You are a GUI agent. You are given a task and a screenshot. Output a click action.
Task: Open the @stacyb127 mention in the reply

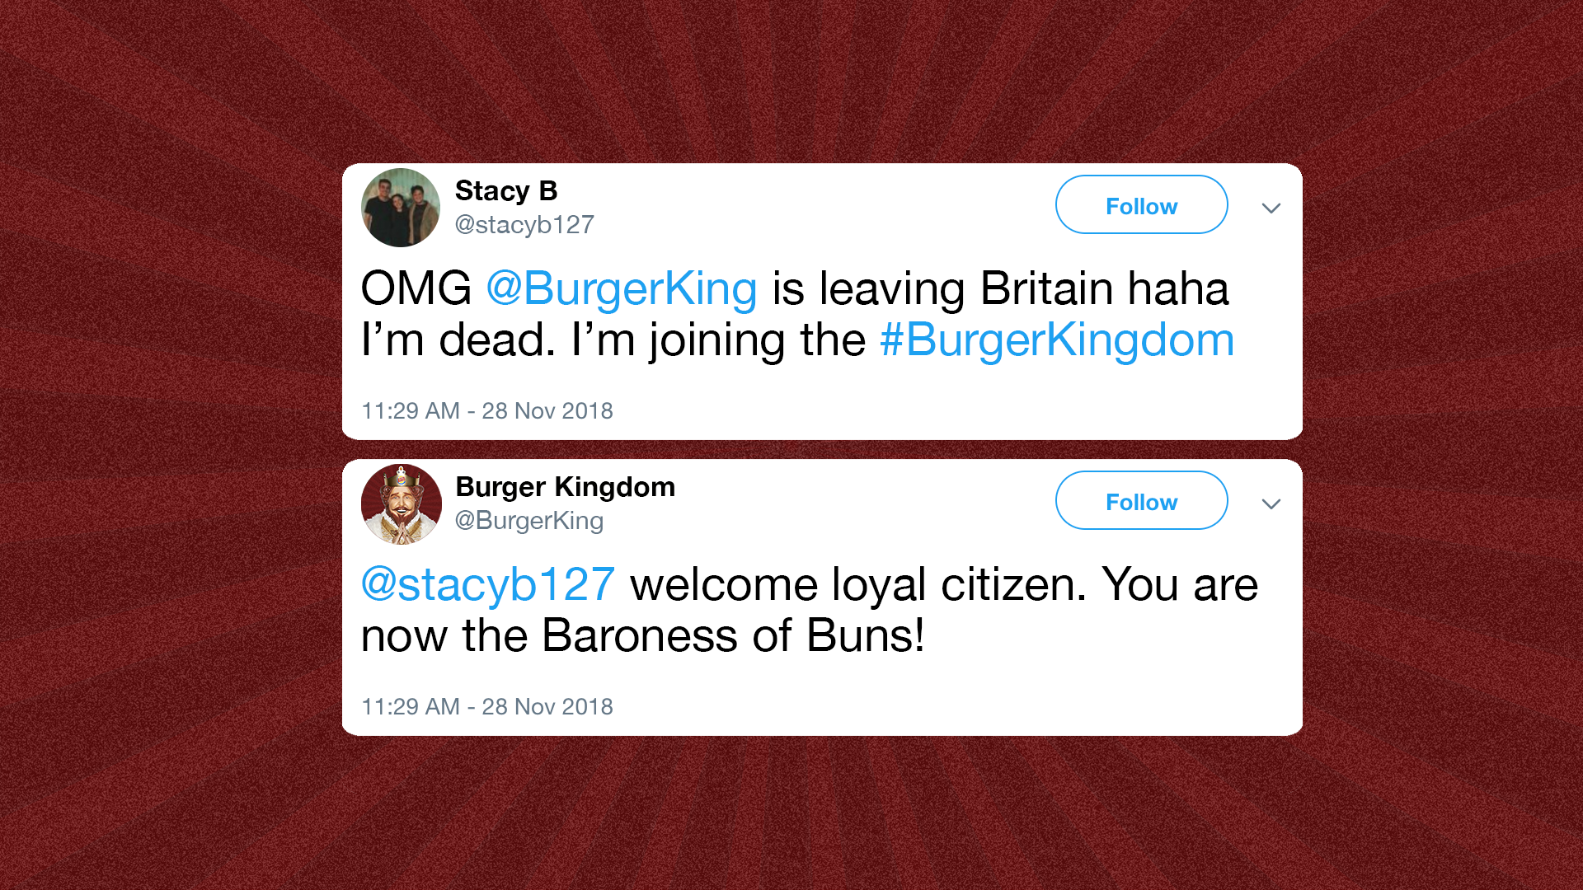pyautogui.click(x=488, y=585)
